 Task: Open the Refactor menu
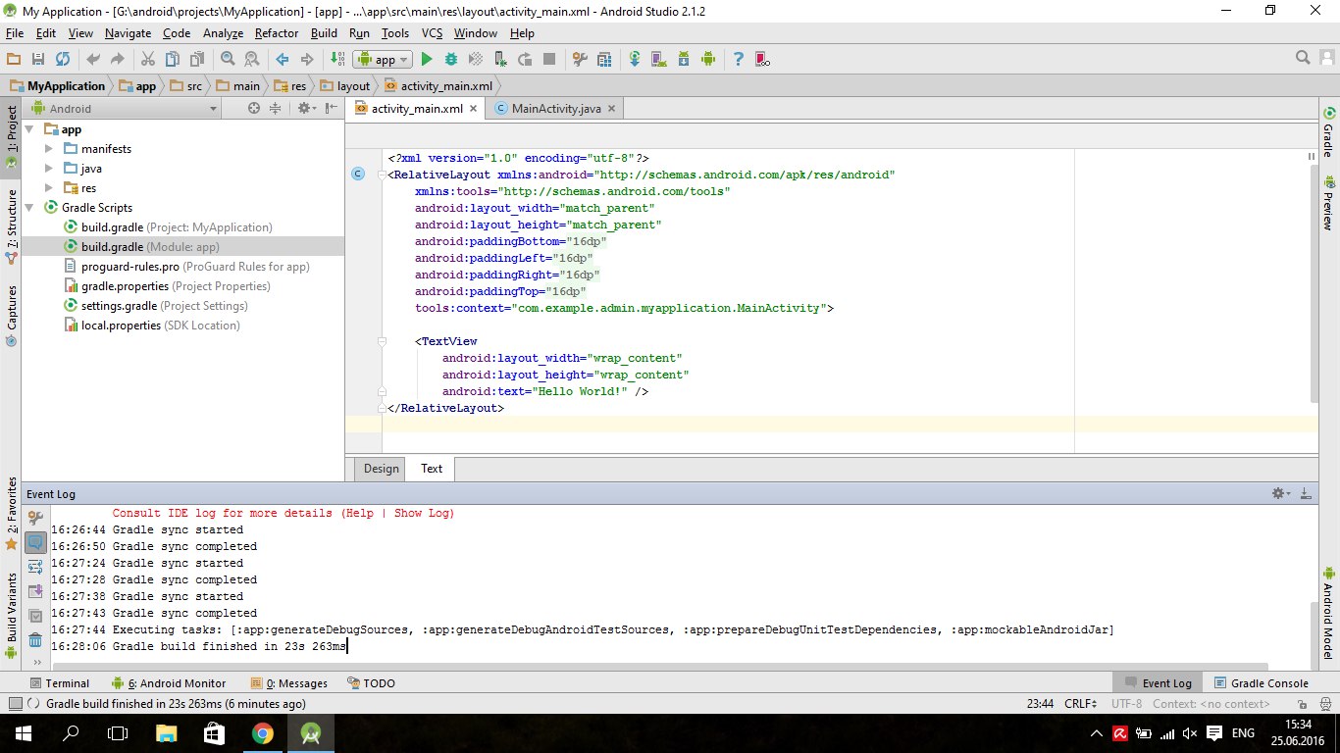[x=276, y=33]
